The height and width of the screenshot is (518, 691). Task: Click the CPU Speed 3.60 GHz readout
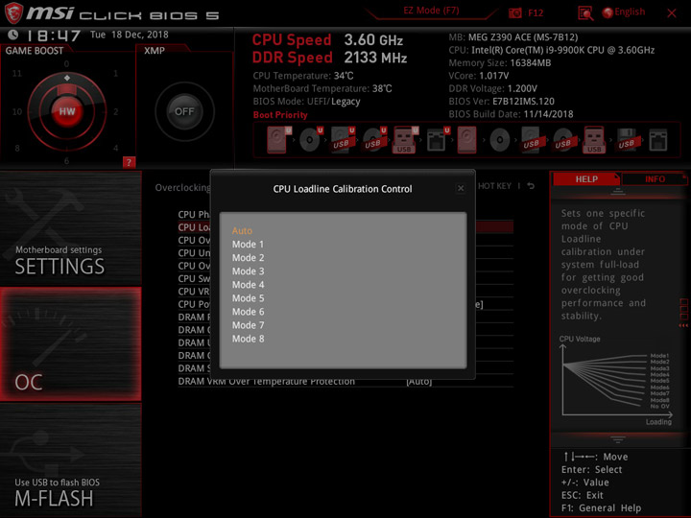[327, 40]
